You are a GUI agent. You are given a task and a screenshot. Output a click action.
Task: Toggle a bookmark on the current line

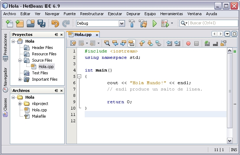pos(158,43)
